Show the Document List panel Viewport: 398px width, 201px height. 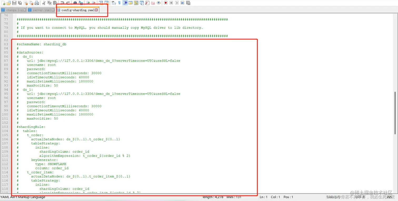(142, 3)
